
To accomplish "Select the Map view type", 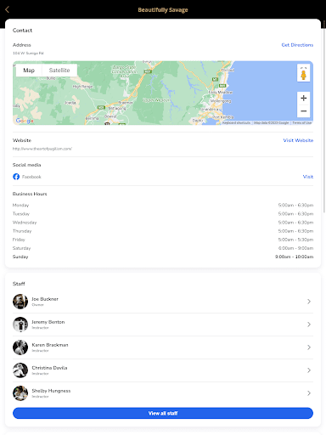I will 29,71.
